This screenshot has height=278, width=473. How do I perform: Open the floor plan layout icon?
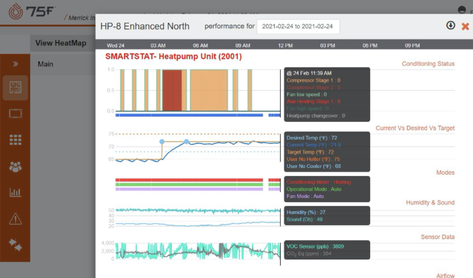click(15, 87)
